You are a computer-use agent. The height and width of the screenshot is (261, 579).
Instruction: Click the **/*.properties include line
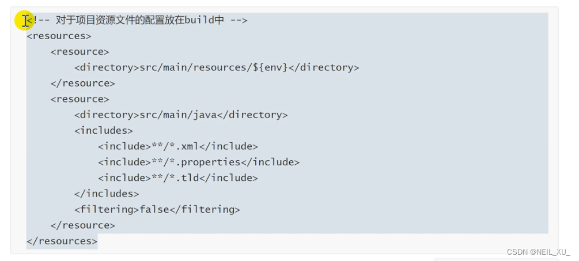(199, 162)
